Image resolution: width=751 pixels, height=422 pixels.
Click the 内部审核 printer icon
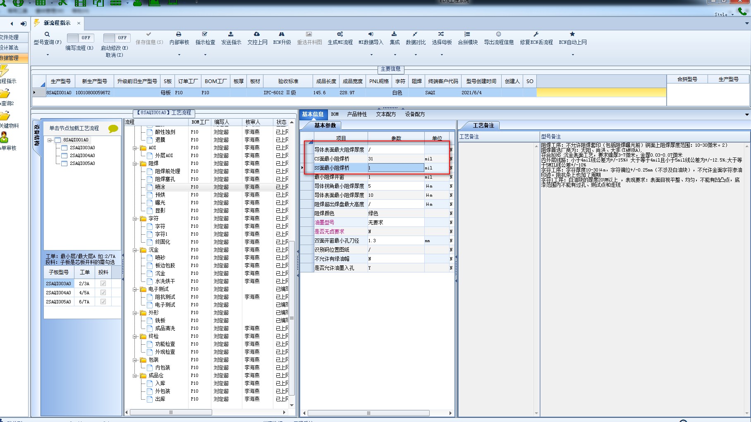coord(179,34)
